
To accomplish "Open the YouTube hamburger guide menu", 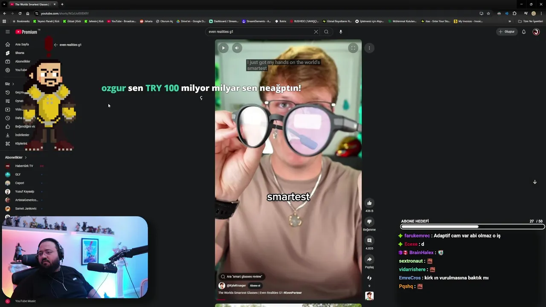I will [x=7, y=32].
